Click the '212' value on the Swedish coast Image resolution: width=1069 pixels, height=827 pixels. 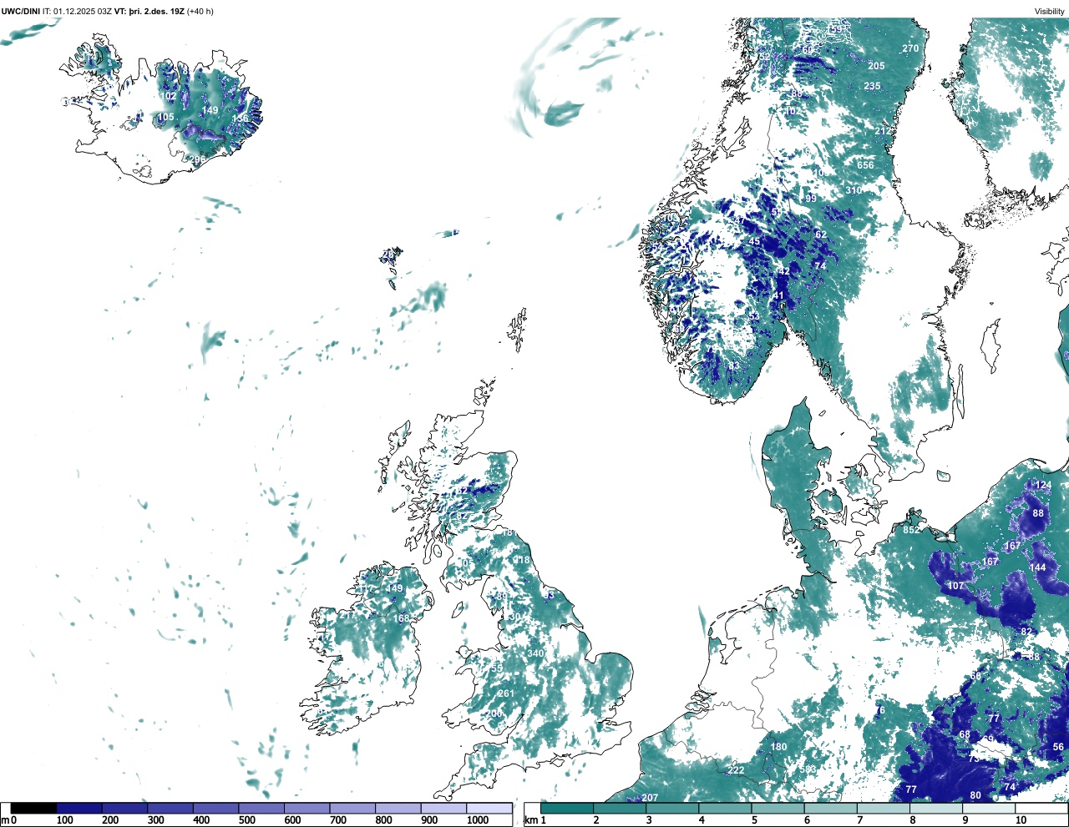(x=883, y=132)
